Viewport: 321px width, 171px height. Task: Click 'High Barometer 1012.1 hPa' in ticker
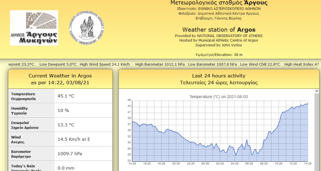click(160, 64)
